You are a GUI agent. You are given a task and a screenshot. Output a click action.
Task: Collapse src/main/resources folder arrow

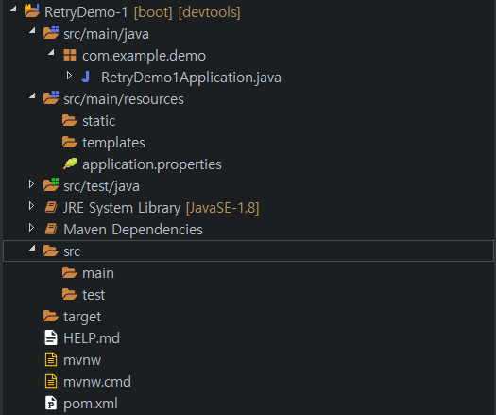(x=32, y=96)
